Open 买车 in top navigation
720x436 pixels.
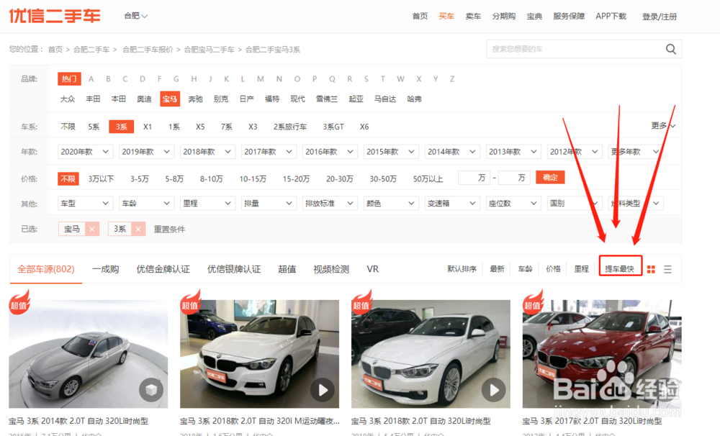(446, 16)
